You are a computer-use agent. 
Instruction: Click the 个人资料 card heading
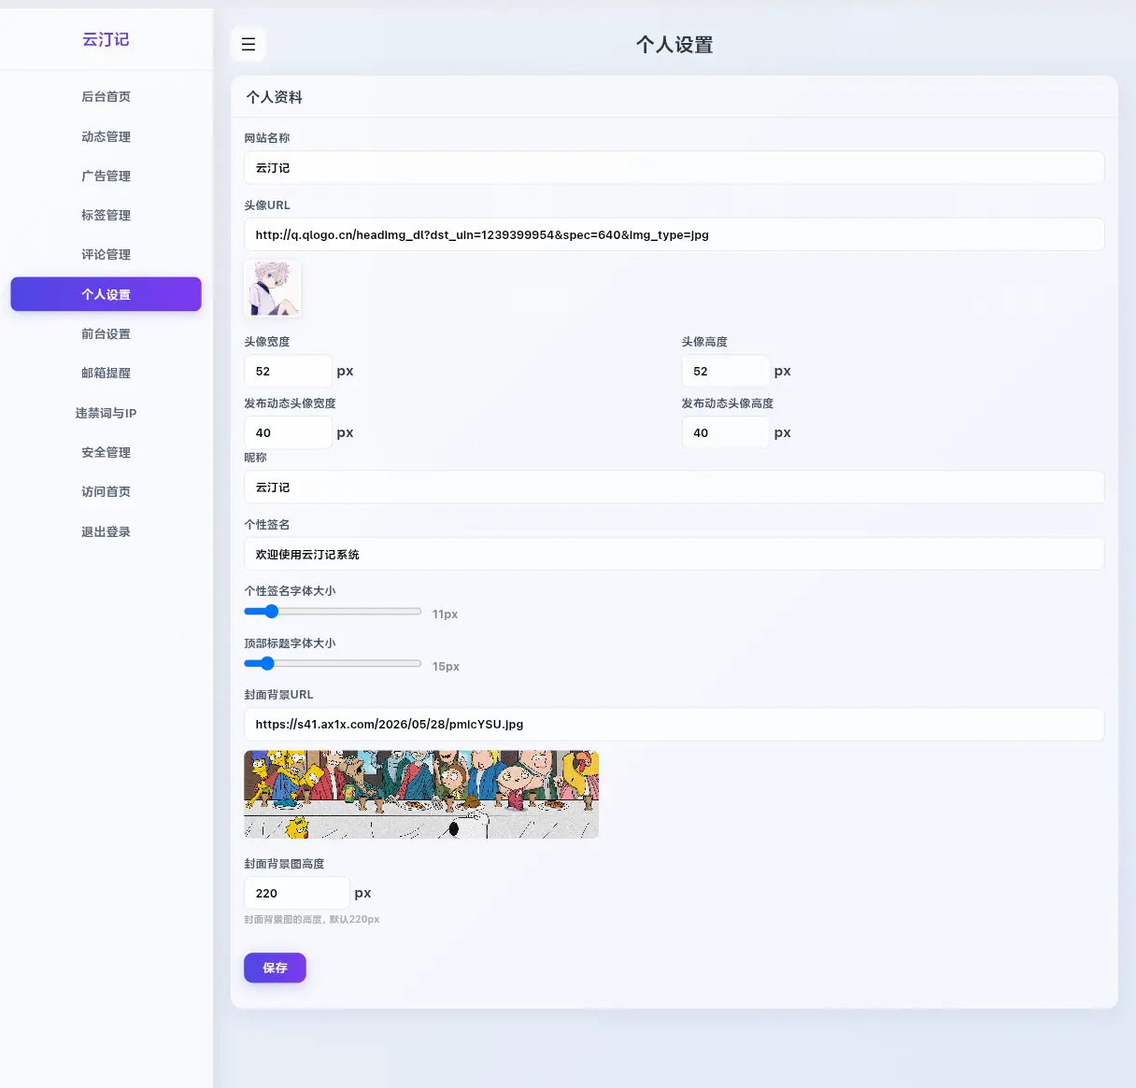coord(274,97)
